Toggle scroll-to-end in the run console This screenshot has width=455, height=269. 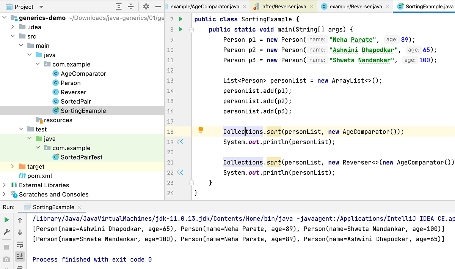pyautogui.click(x=20, y=256)
